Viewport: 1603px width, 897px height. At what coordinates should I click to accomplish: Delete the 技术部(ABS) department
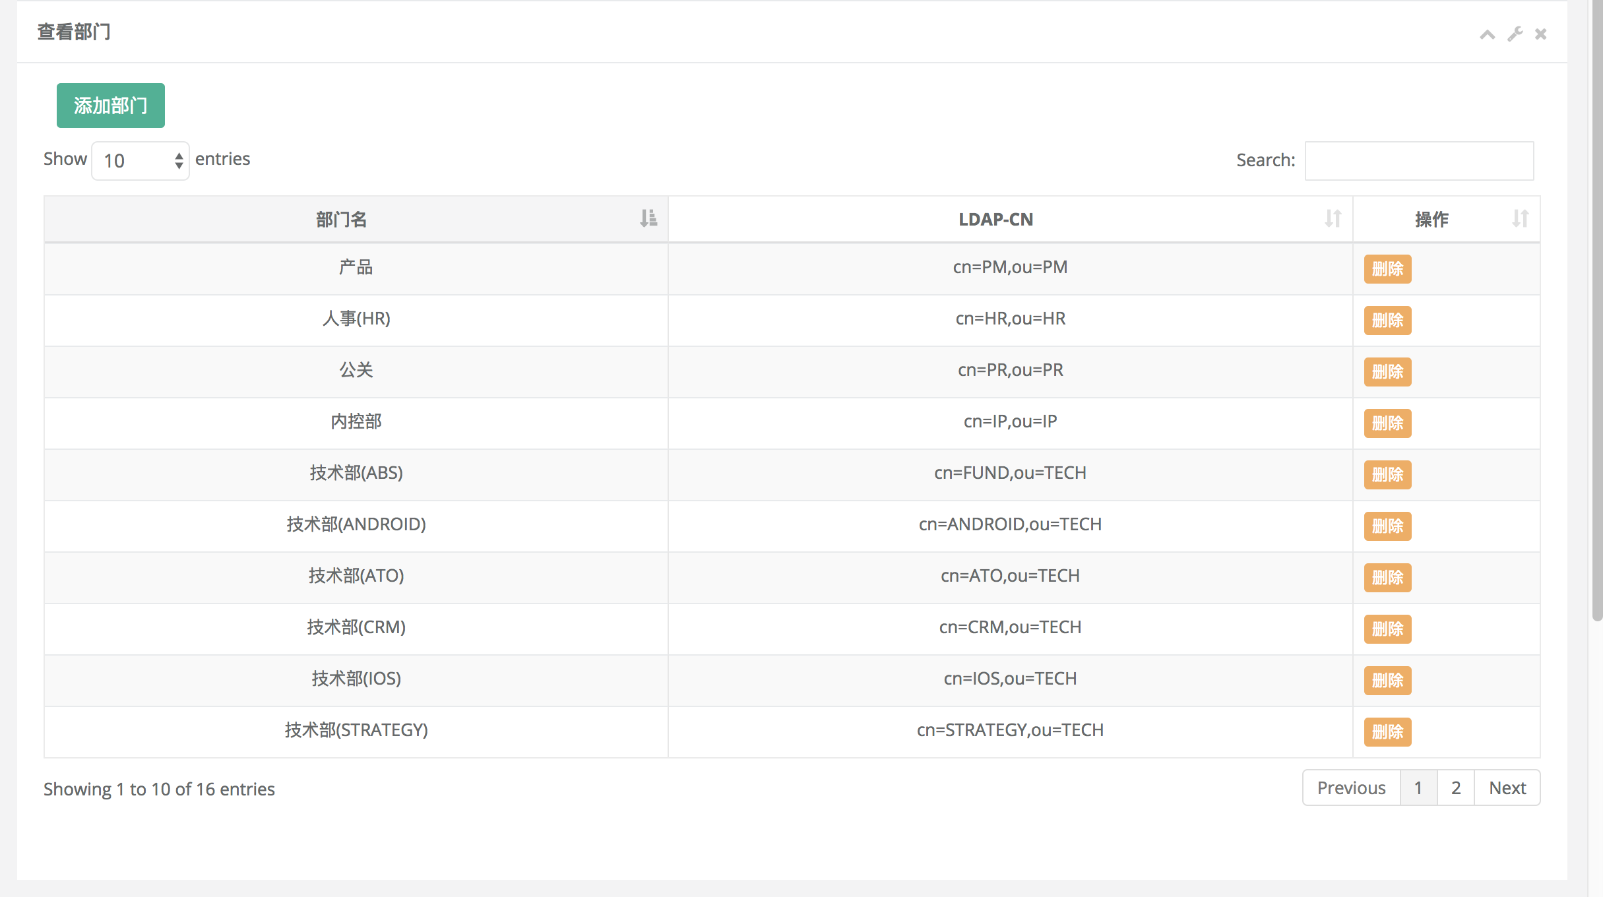point(1387,475)
